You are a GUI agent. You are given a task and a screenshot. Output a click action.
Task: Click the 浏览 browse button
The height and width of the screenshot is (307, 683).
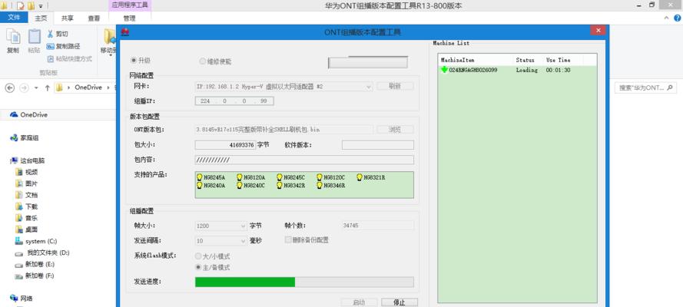click(395, 129)
